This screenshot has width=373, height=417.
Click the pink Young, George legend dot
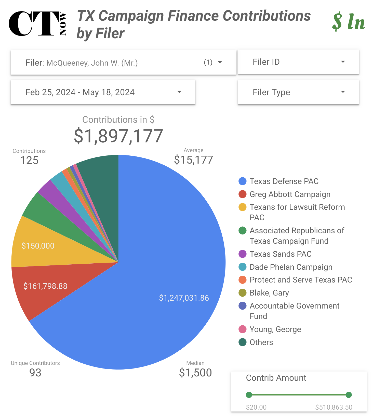coord(243,329)
